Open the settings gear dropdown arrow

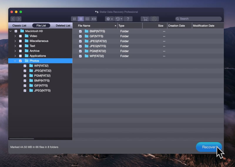click(112, 19)
